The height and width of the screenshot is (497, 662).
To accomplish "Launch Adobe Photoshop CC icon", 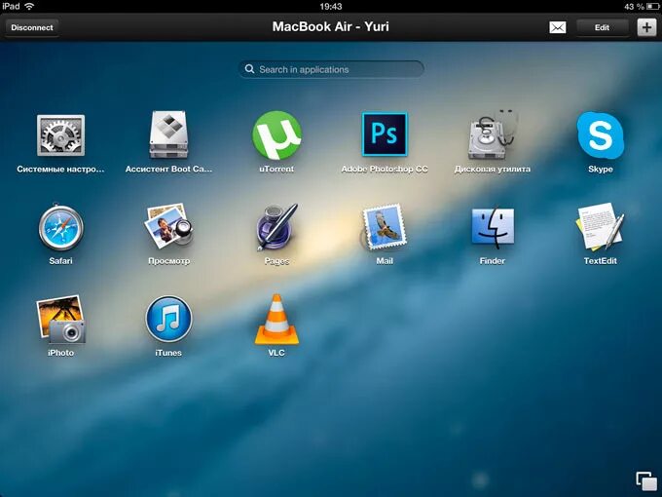I will click(385, 134).
